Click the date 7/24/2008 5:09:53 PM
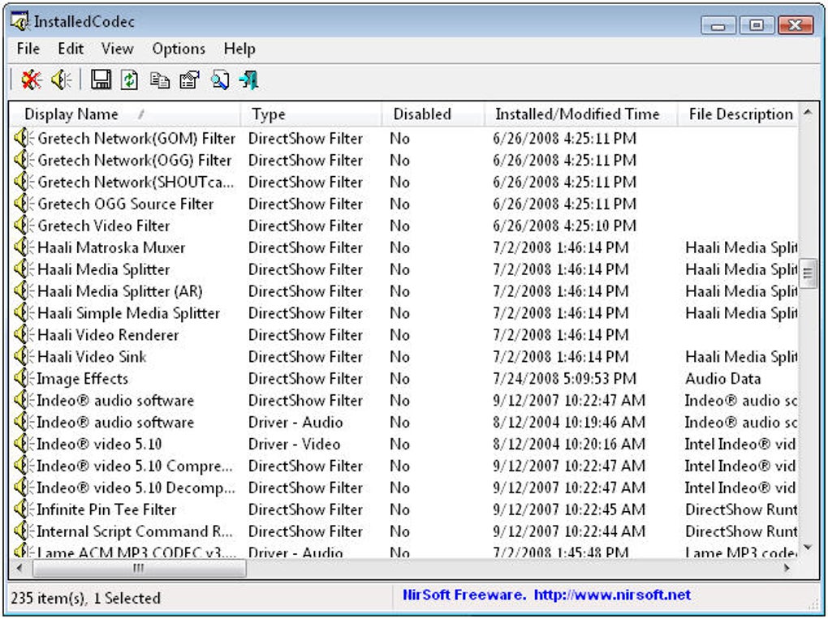Viewport: 828px width, 619px height. (564, 378)
